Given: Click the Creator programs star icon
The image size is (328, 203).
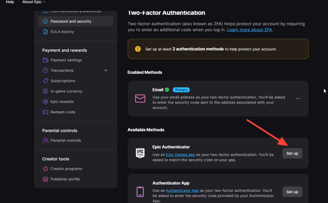Looking at the screenshot, I should pyautogui.click(x=45, y=169).
